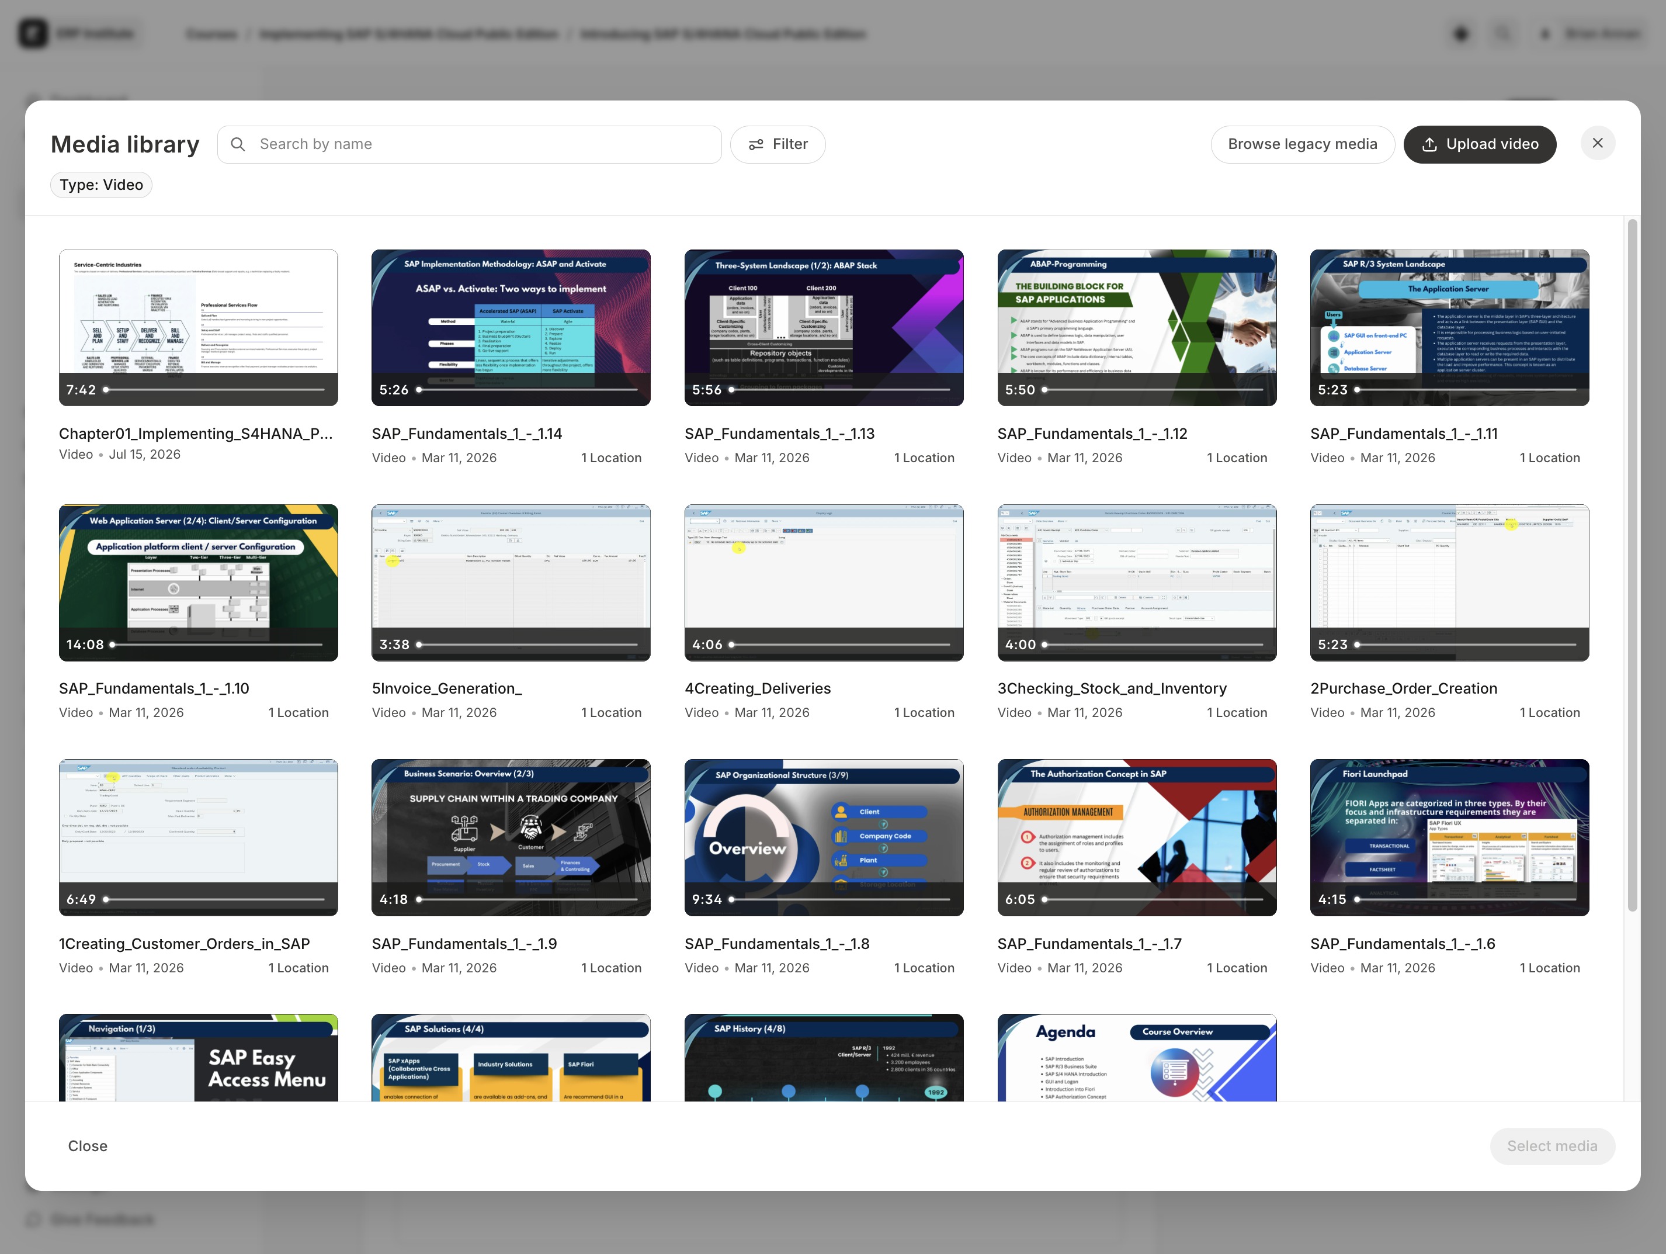Click the title SAP_Fundamentals_1_-_1.7
The height and width of the screenshot is (1254, 1666).
click(x=1090, y=944)
